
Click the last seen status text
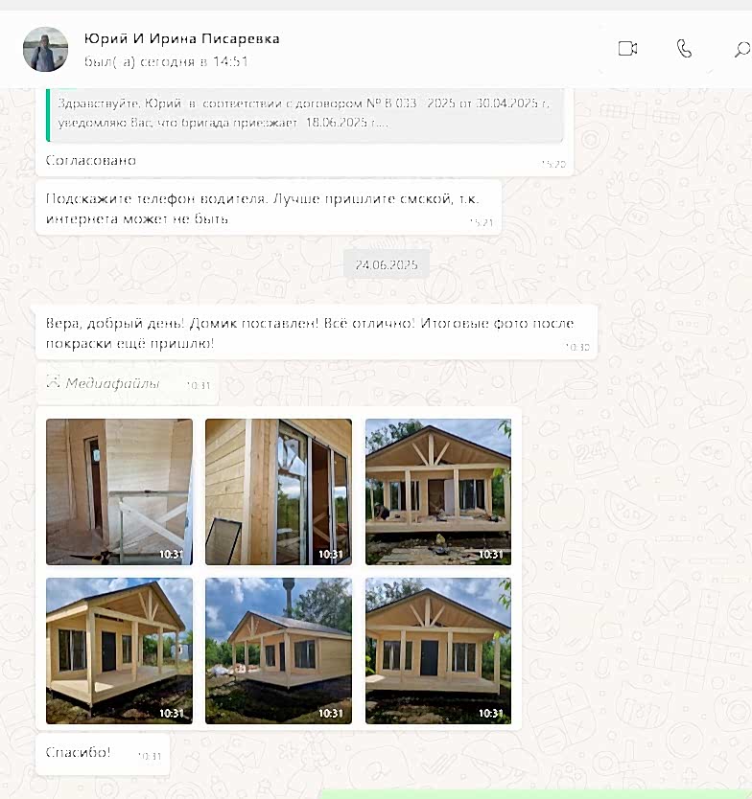point(166,61)
